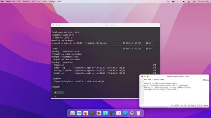This screenshot has width=211, height=118.
Task: Open the View menu
Action: pyautogui.click(x=34, y=2)
